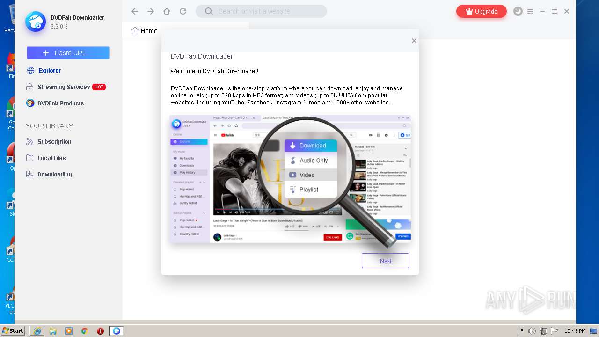Screen dimensions: 599x337
Task: Click the round theme icon beside Upgrade
Action: click(x=518, y=11)
